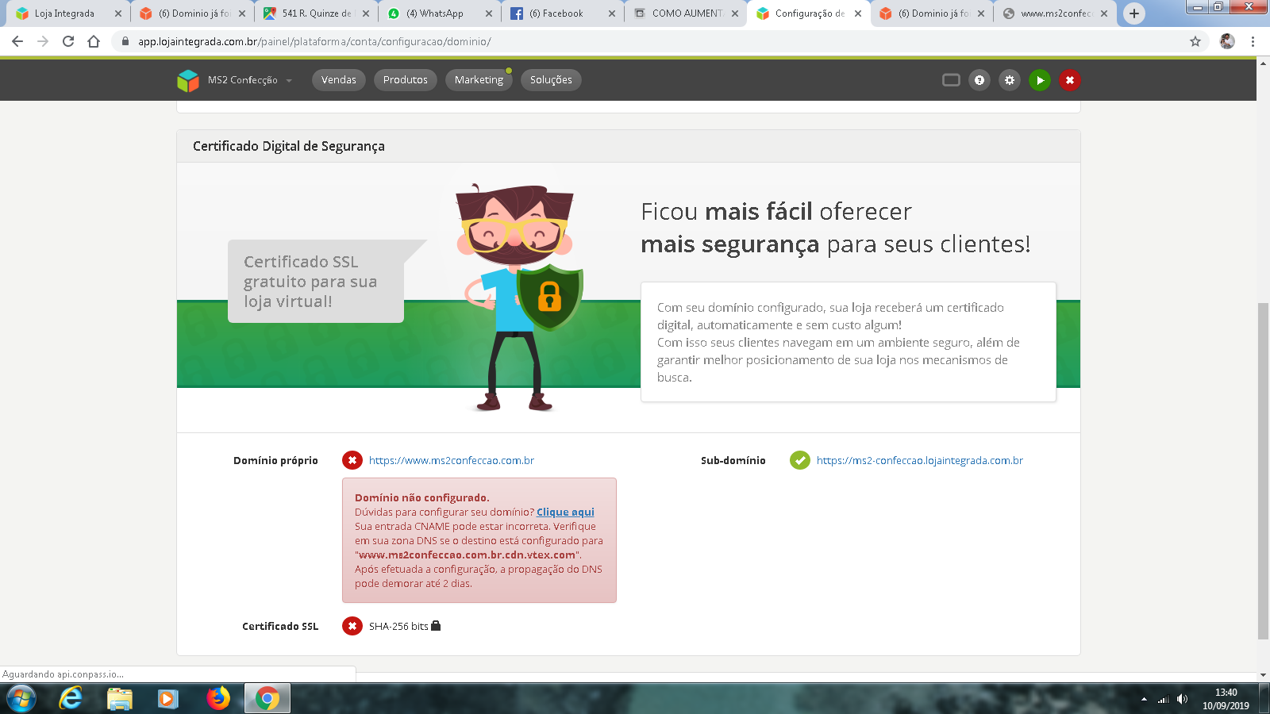Expand the MS2 Confecção store dropdown
This screenshot has height=714, width=1270.
(250, 80)
